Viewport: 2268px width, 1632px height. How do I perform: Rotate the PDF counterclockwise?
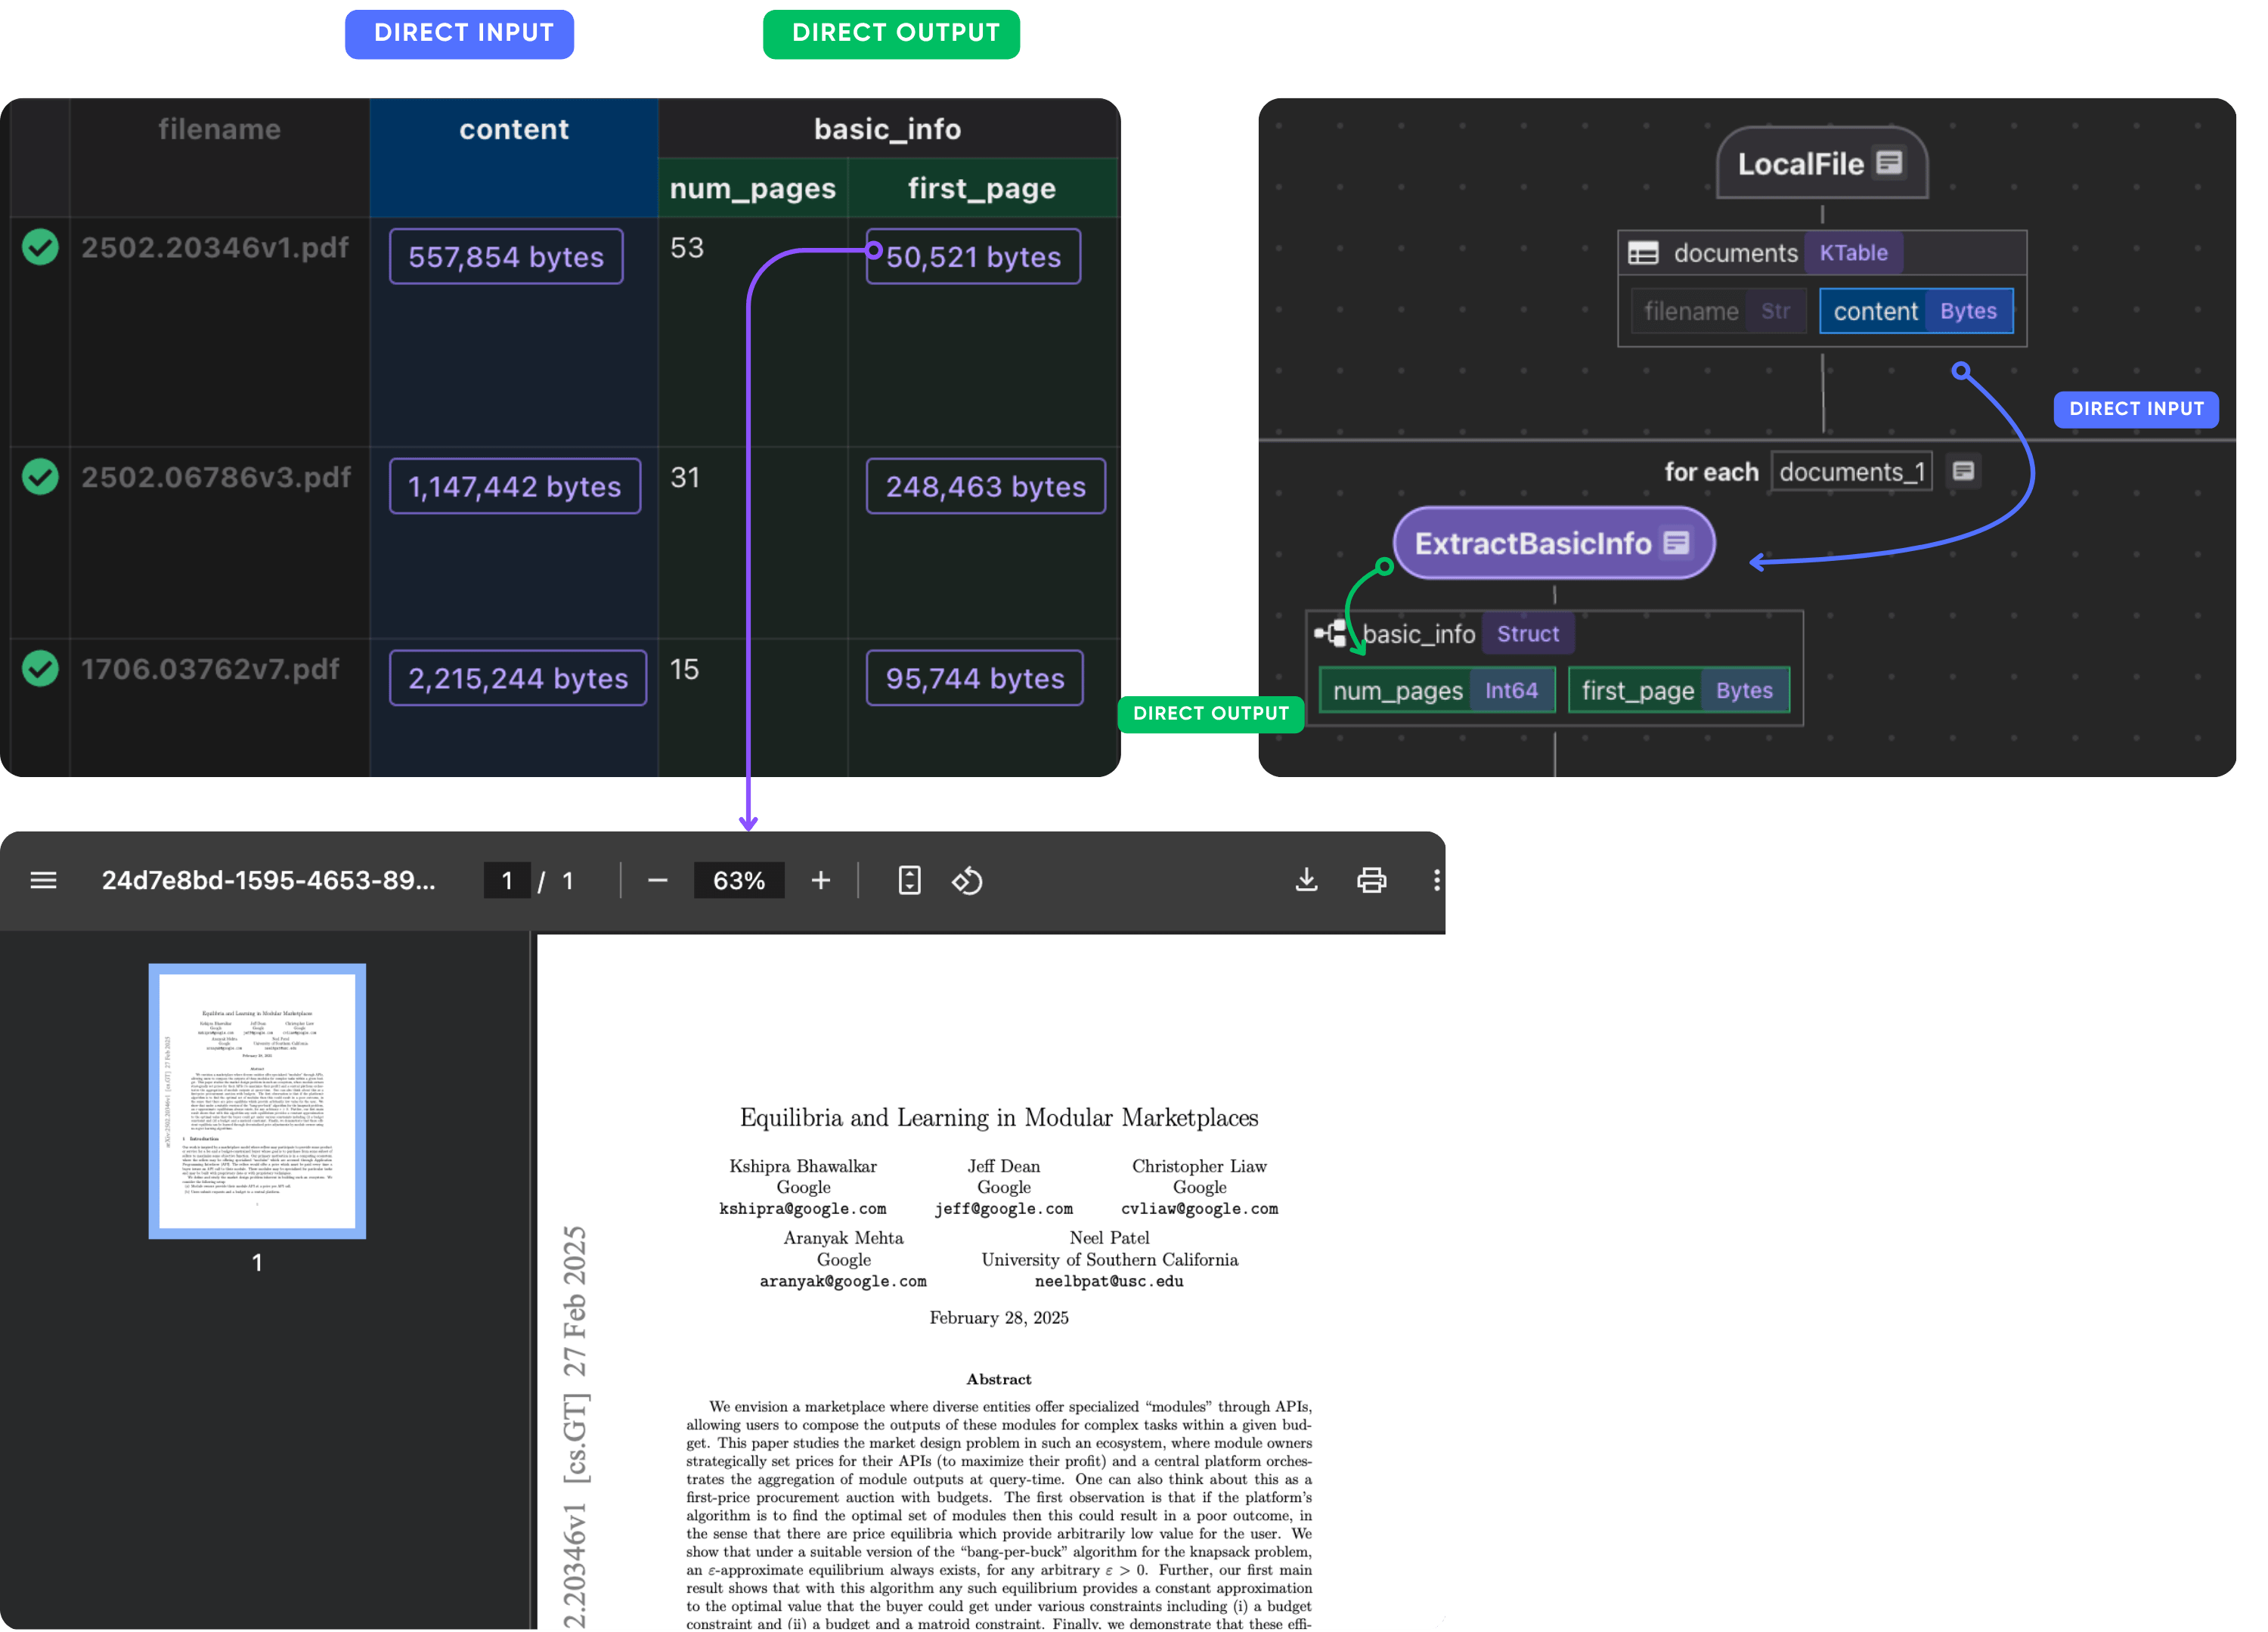(967, 880)
